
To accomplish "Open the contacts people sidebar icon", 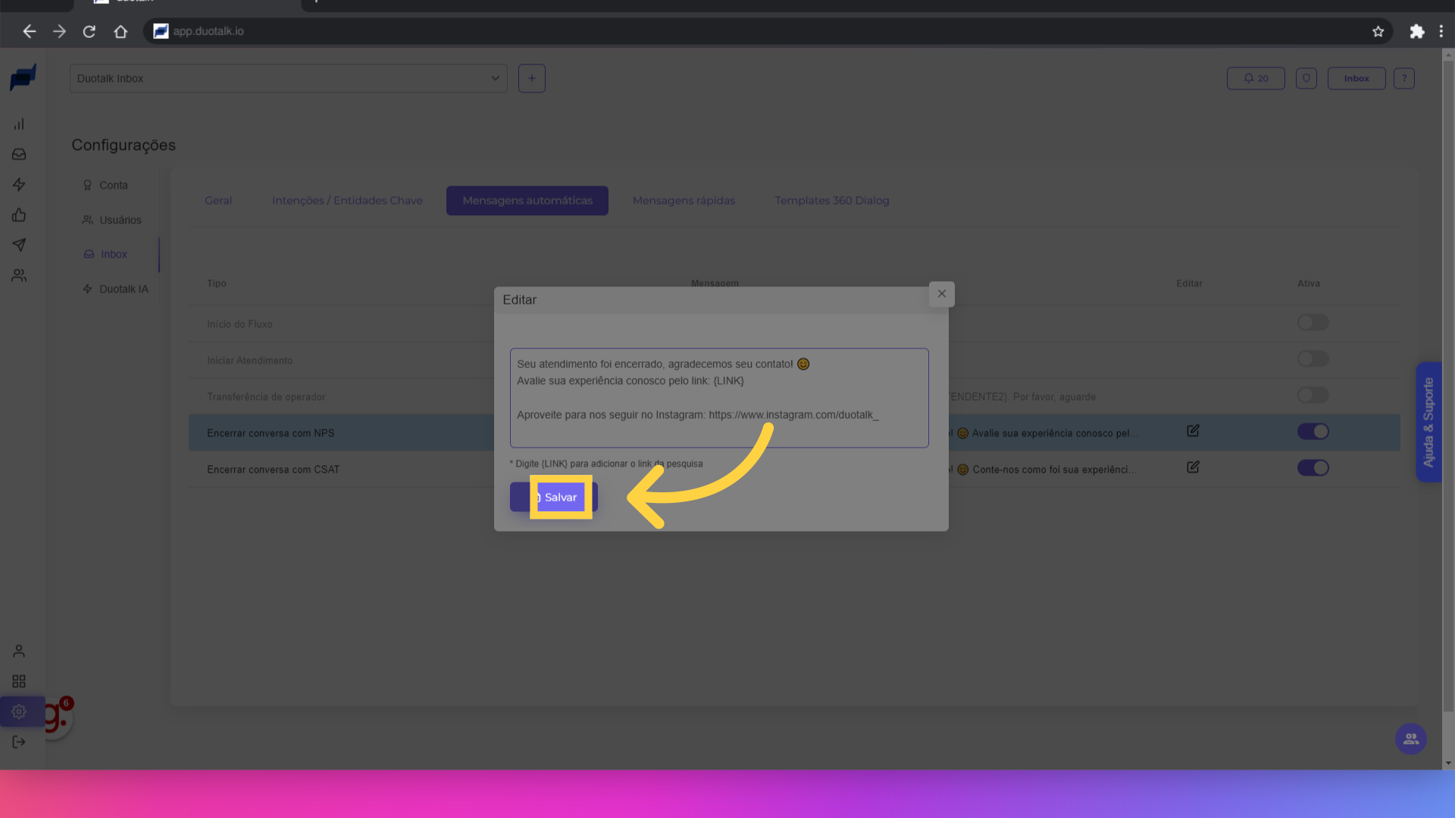I will click(x=19, y=276).
